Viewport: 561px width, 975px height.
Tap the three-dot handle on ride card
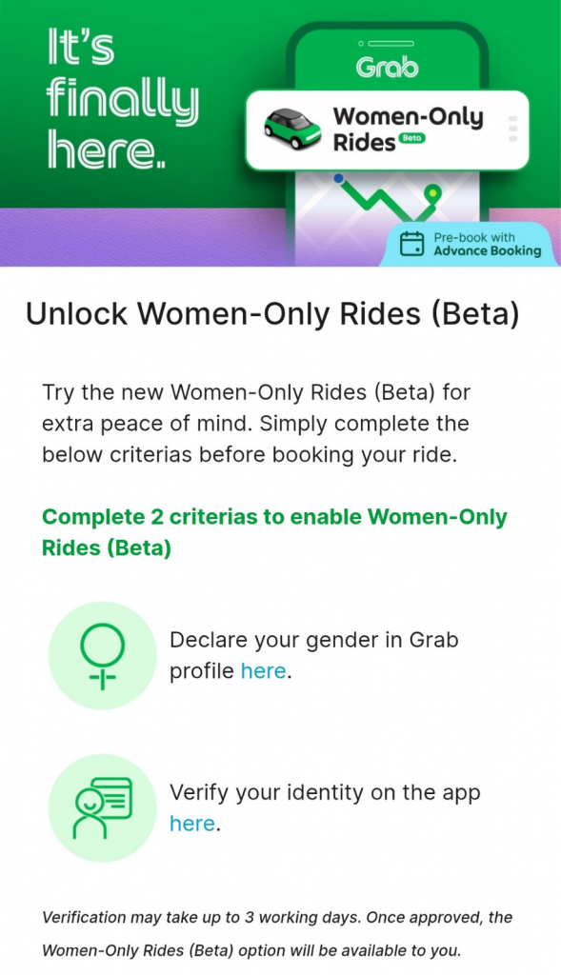tap(512, 129)
